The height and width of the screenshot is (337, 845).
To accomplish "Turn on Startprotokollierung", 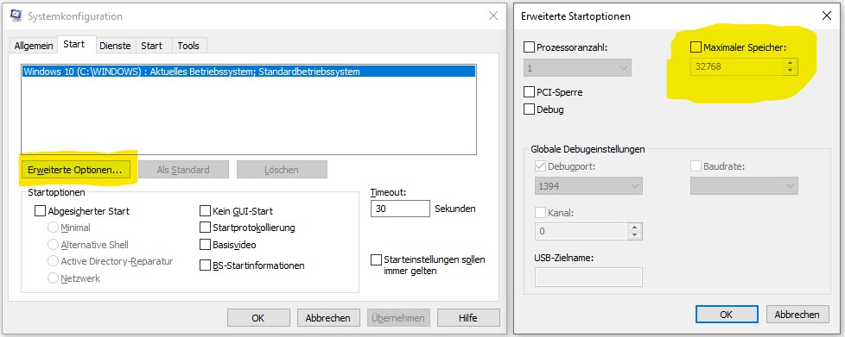I will coord(205,228).
